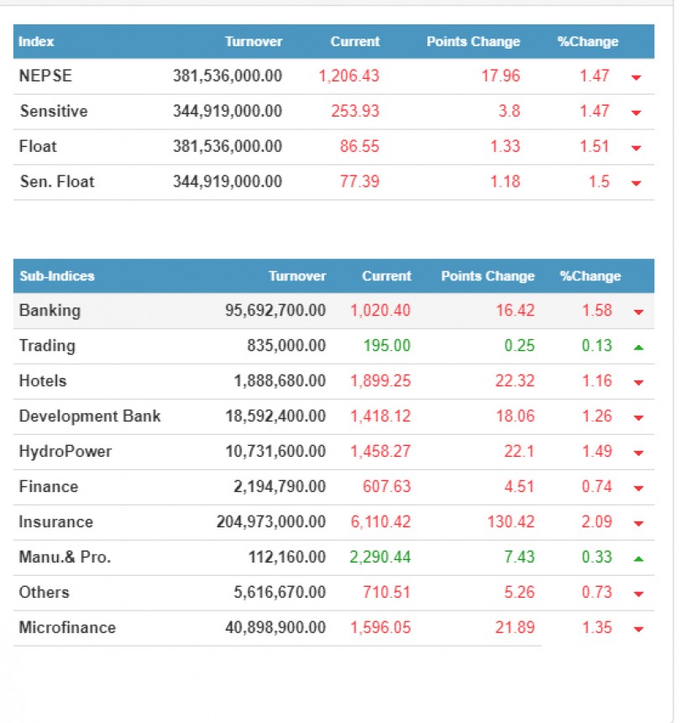Image resolution: width=697 pixels, height=723 pixels.
Task: Click the Sub-Indices column header
Action: pyautogui.click(x=56, y=276)
